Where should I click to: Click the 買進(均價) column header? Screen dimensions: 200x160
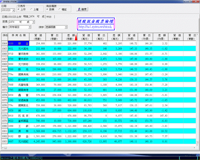point(130,37)
